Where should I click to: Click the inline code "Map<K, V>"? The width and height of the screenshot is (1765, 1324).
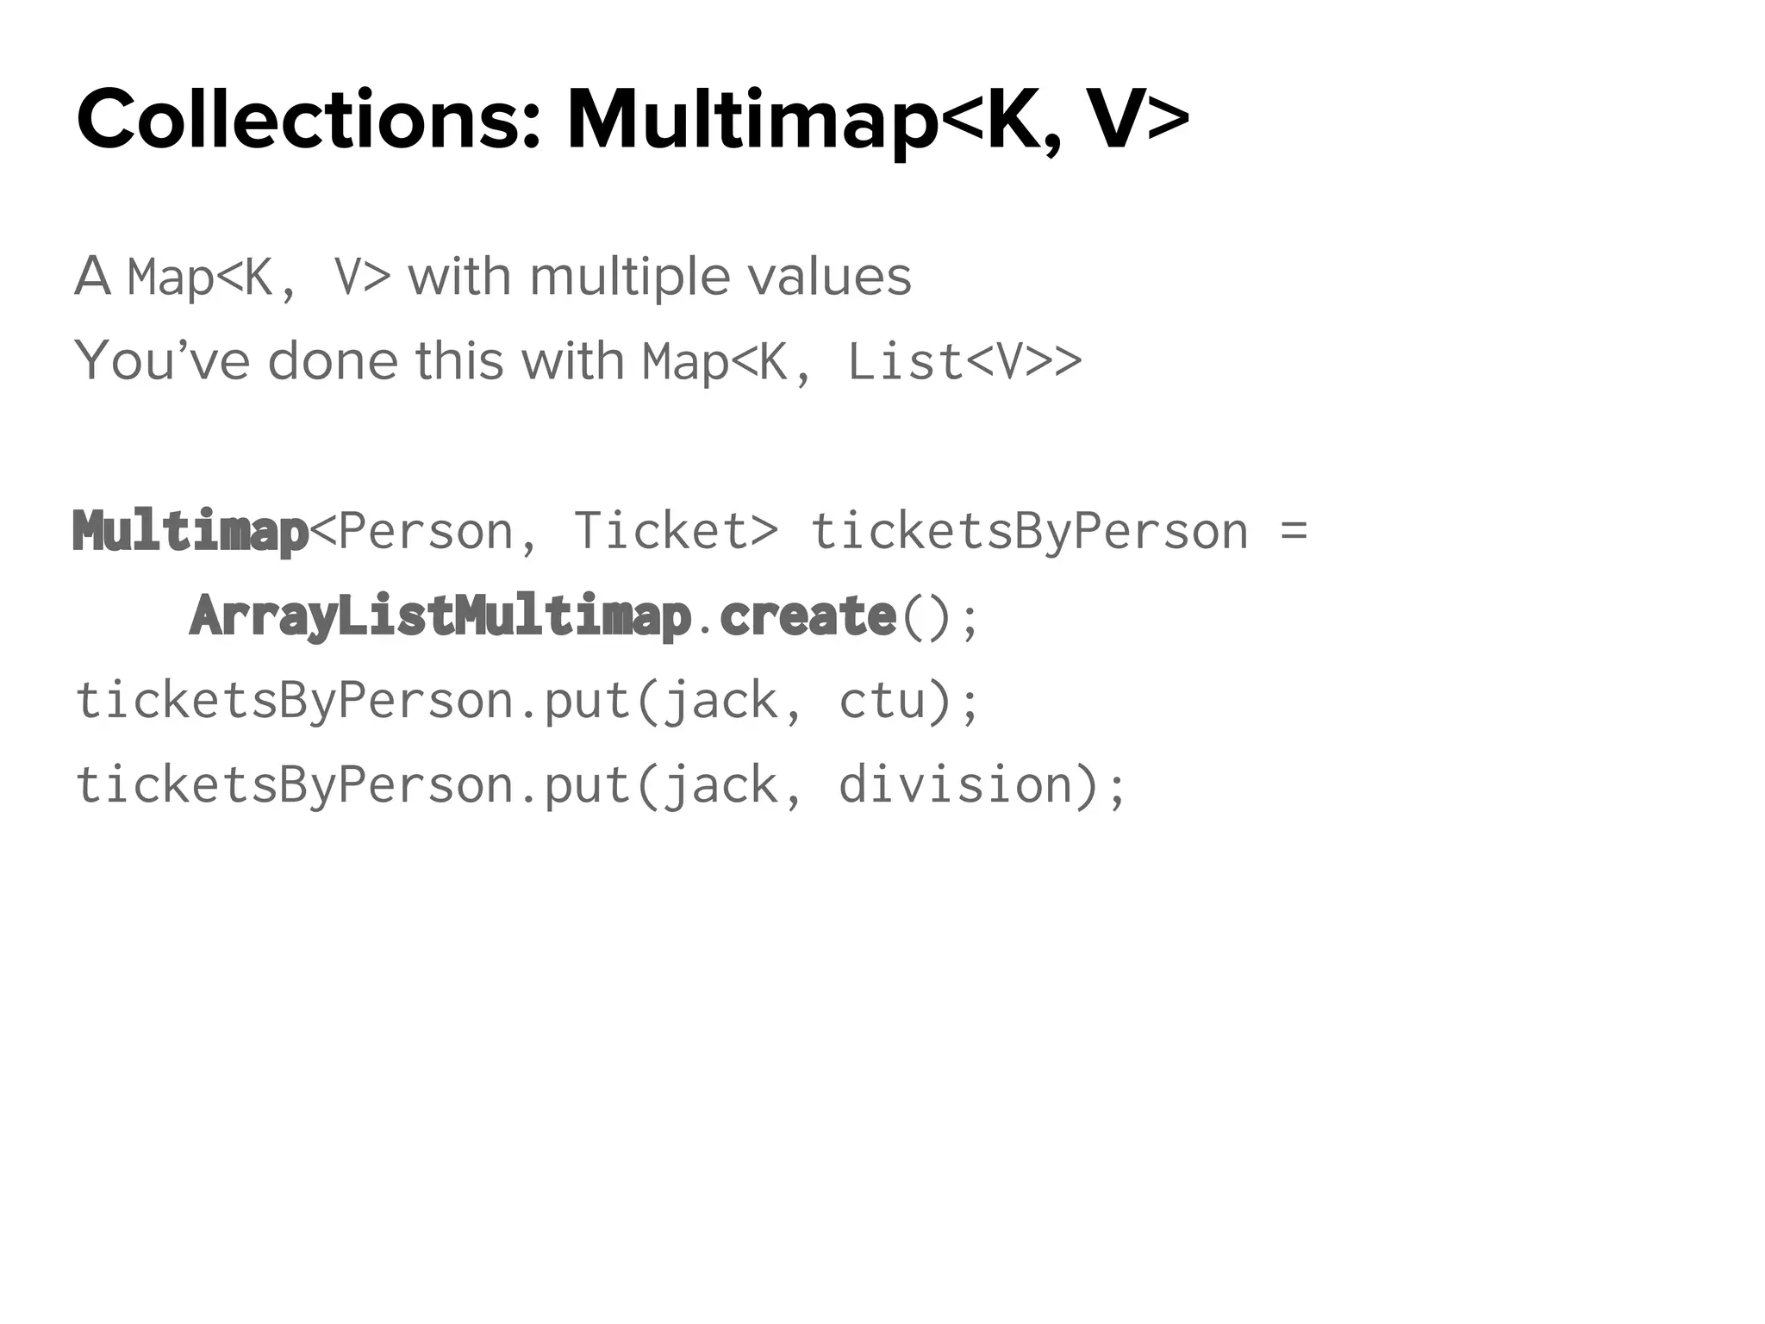coord(259,278)
